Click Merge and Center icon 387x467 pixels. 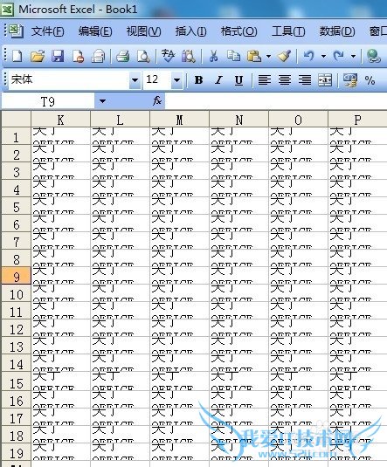pos(325,79)
